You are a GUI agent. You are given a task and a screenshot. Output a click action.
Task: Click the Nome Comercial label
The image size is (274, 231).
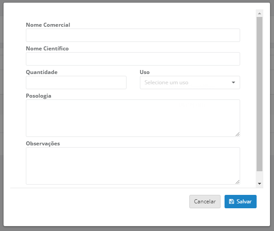48,25
